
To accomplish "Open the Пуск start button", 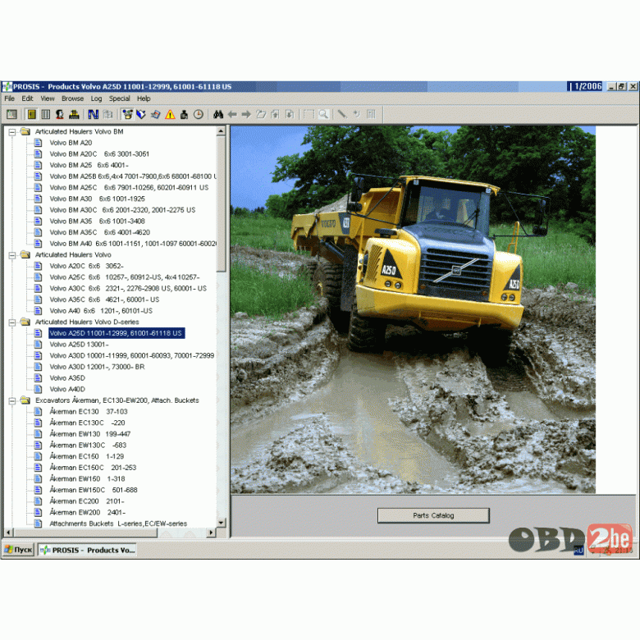I will [18, 550].
